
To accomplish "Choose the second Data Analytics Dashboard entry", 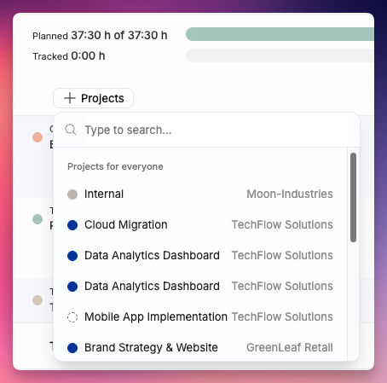I will 200,287.
